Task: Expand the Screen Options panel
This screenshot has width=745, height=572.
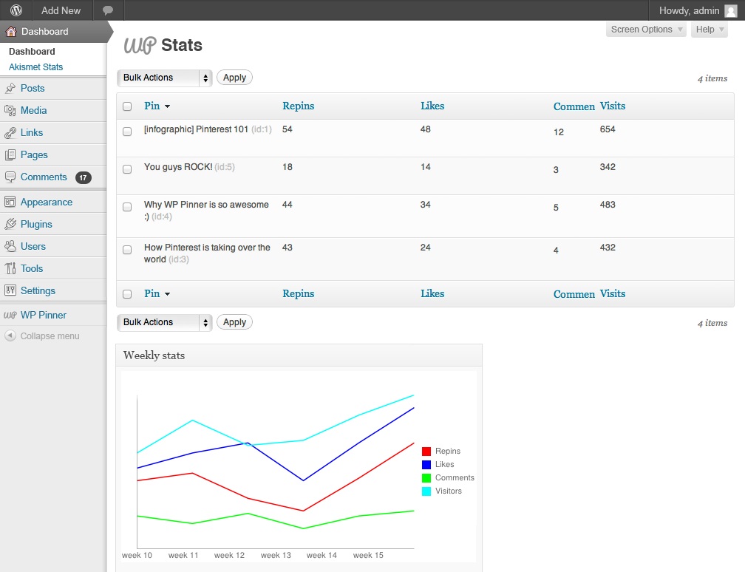Action: [646, 30]
